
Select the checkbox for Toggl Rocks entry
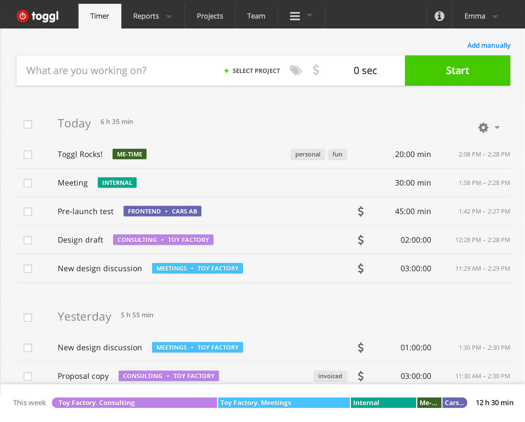[x=28, y=154]
